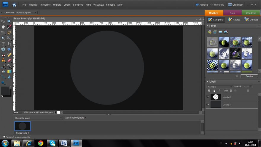Switch to the Crea tab
Viewport: 261px width, 147px height.
click(x=232, y=13)
